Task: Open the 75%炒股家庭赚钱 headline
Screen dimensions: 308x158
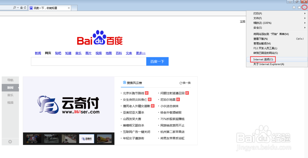Action: tap(172, 119)
